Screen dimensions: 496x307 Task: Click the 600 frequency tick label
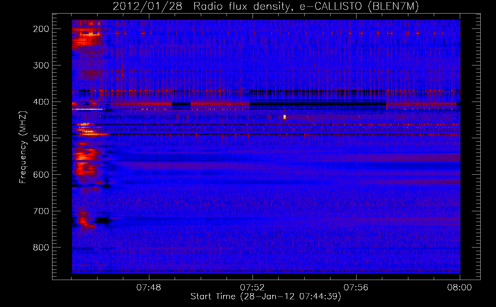point(41,175)
